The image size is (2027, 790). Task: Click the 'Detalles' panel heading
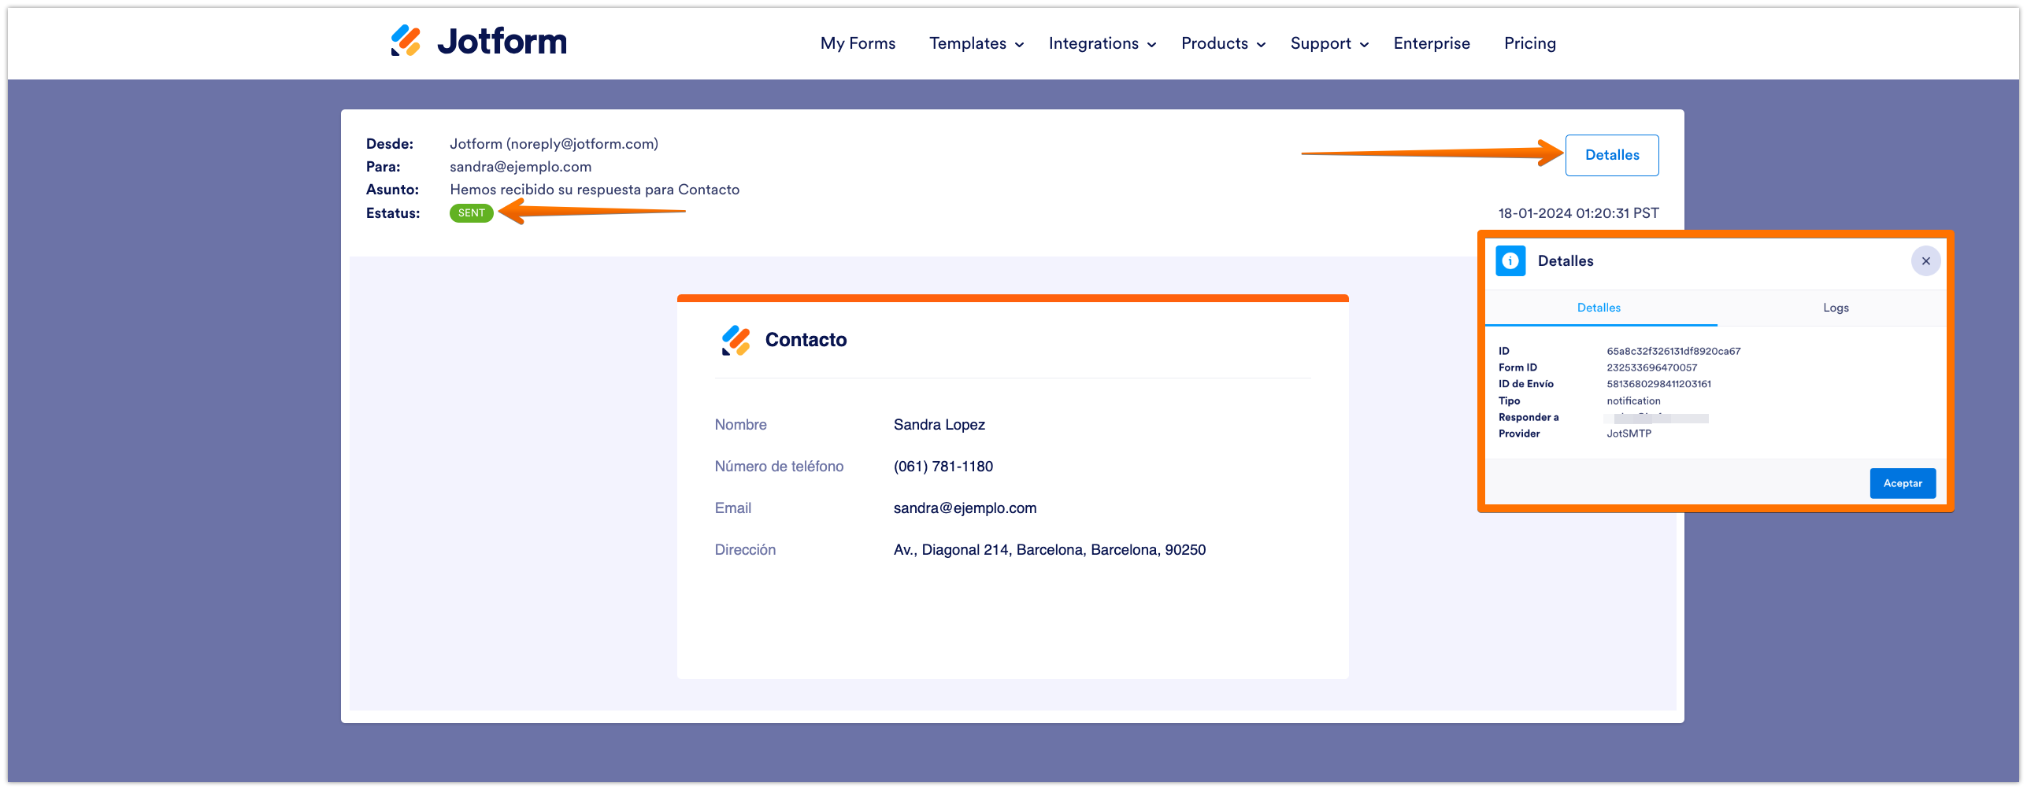click(x=1565, y=261)
